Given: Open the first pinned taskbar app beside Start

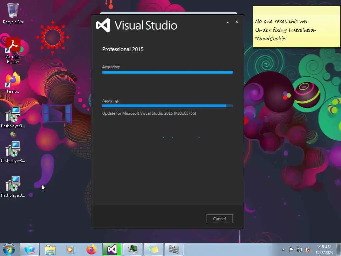Looking at the screenshot, I should point(30,249).
